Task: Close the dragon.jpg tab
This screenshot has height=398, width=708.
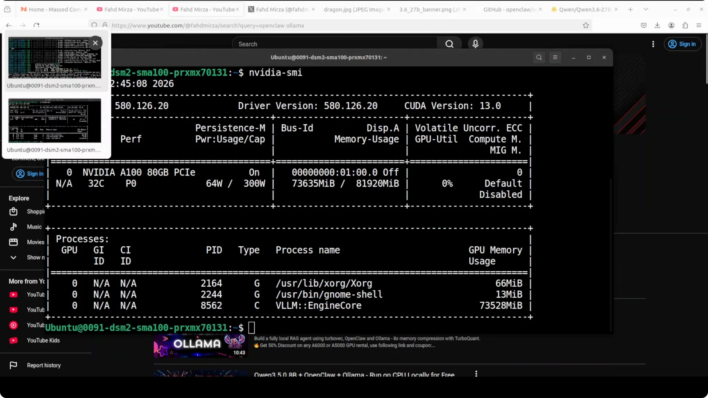Action: pos(389,9)
